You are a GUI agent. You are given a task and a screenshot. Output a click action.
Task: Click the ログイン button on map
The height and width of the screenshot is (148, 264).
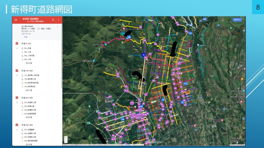(237, 20)
